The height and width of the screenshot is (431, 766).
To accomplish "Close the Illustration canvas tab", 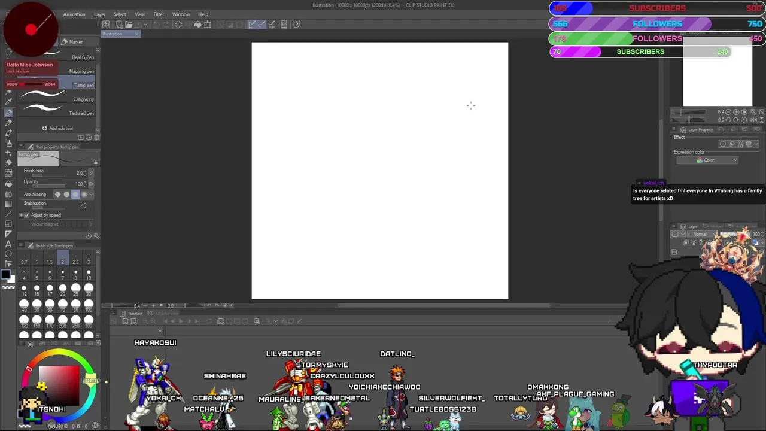I will (136, 34).
